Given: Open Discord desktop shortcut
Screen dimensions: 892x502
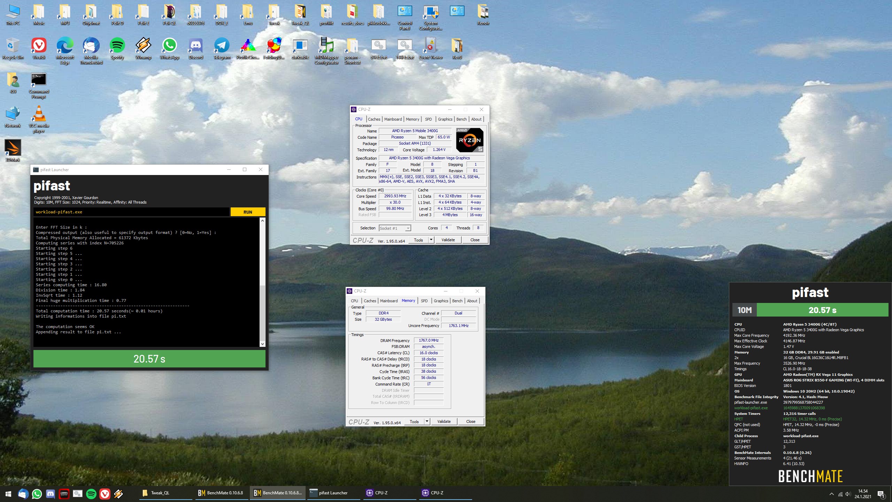Looking at the screenshot, I should click(195, 48).
